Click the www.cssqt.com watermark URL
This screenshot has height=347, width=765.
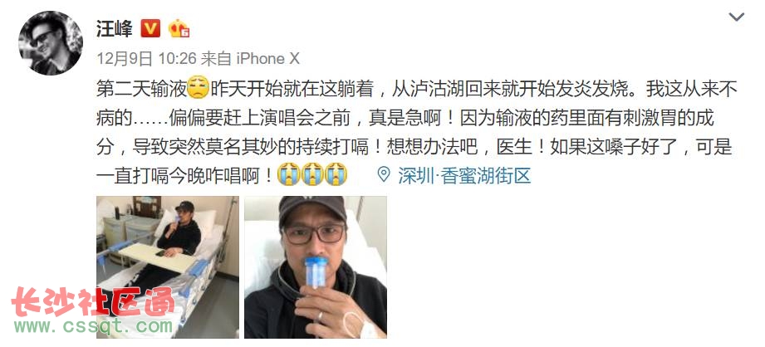pyautogui.click(x=93, y=326)
